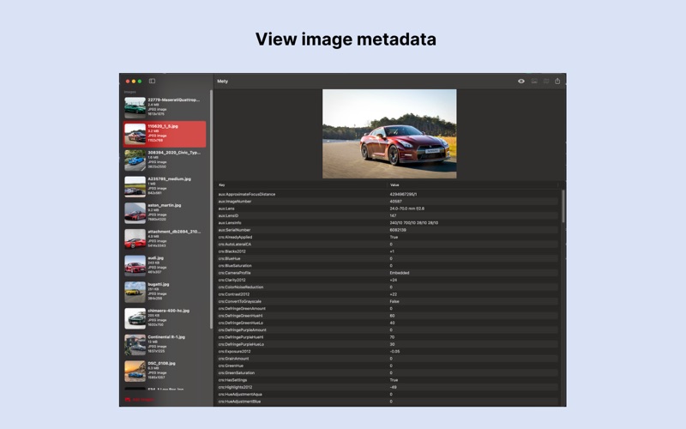Click the Mety window title
The image size is (686, 429).
click(223, 82)
